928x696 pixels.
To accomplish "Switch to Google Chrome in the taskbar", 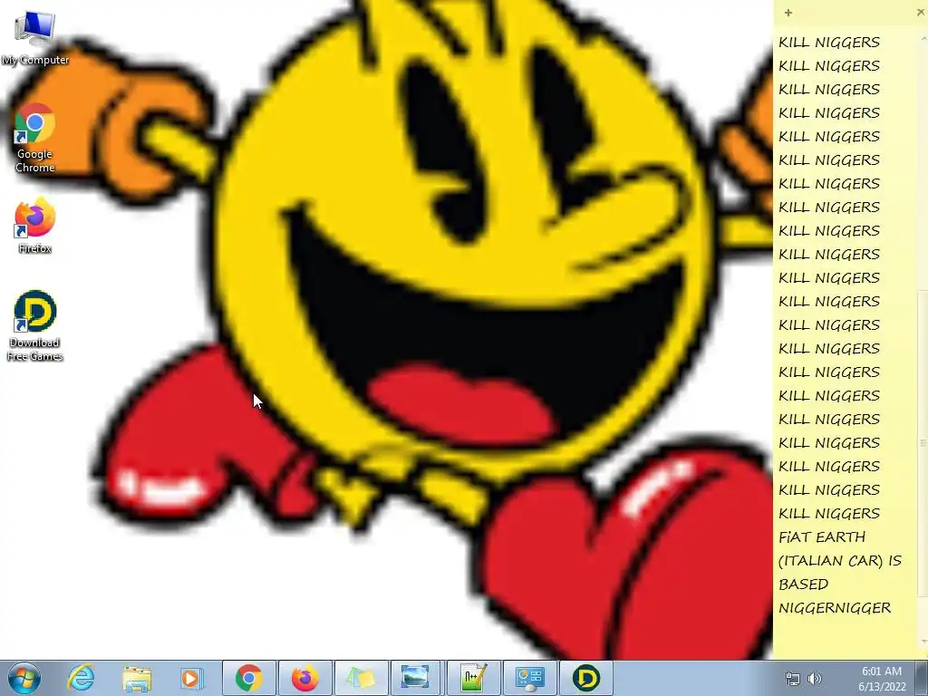I will [x=249, y=678].
